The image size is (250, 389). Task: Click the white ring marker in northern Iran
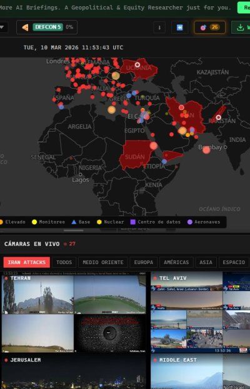[181, 107]
